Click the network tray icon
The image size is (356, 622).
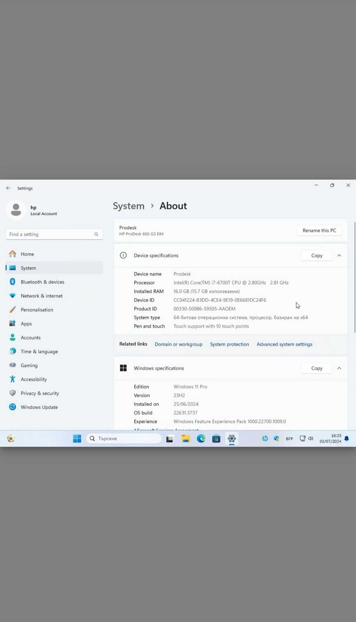pos(302,438)
